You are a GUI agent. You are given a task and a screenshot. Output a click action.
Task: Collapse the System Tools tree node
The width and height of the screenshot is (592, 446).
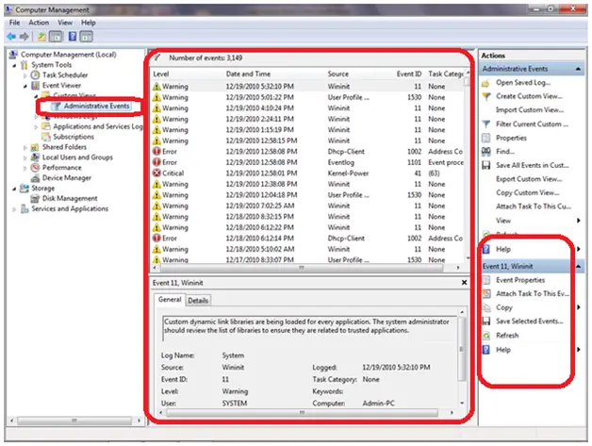point(14,65)
